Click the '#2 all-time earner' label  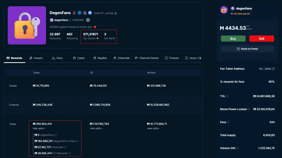click(240, 14)
